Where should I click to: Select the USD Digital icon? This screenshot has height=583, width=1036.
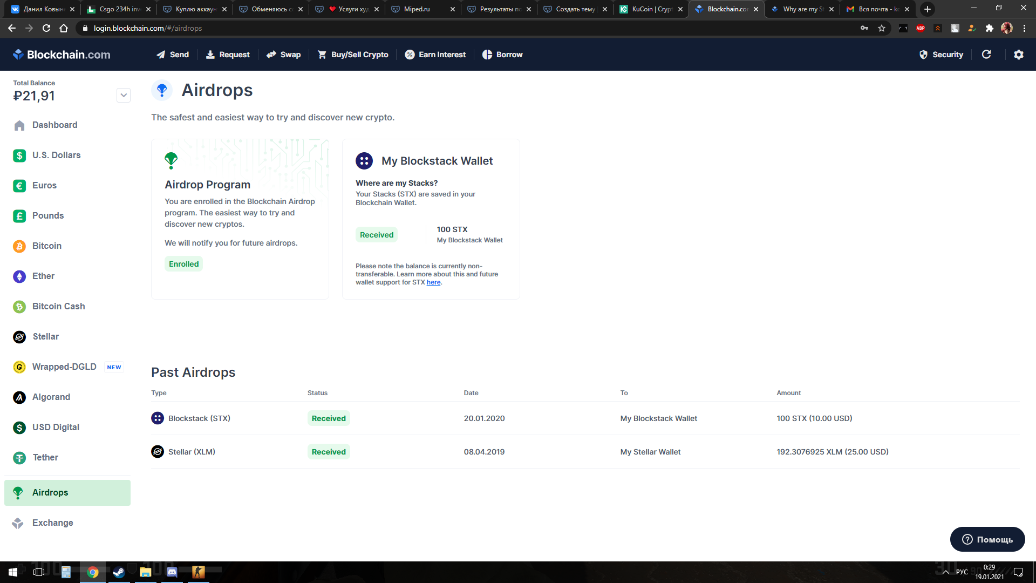19,428
